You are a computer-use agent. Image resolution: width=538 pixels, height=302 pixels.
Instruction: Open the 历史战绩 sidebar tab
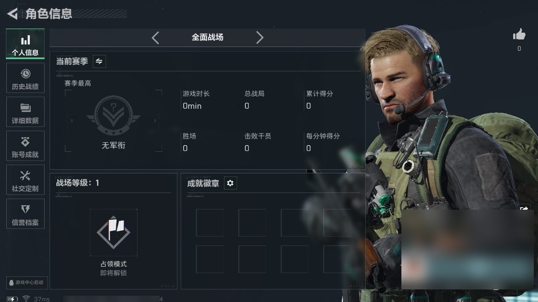click(x=25, y=78)
